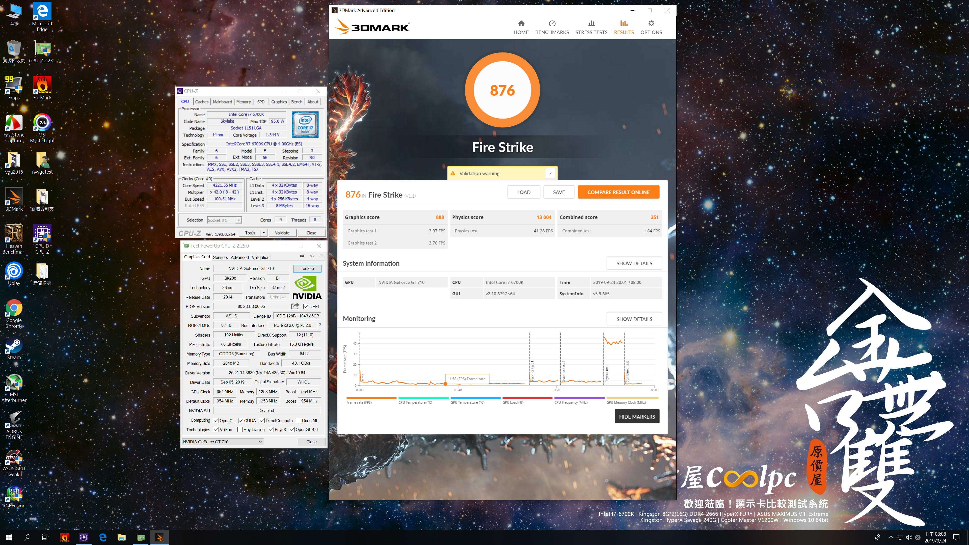Switch to CPU-Z Memory tab
The height and width of the screenshot is (545, 969).
point(243,101)
